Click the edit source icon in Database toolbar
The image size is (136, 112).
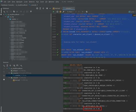click(x=14, y=12)
